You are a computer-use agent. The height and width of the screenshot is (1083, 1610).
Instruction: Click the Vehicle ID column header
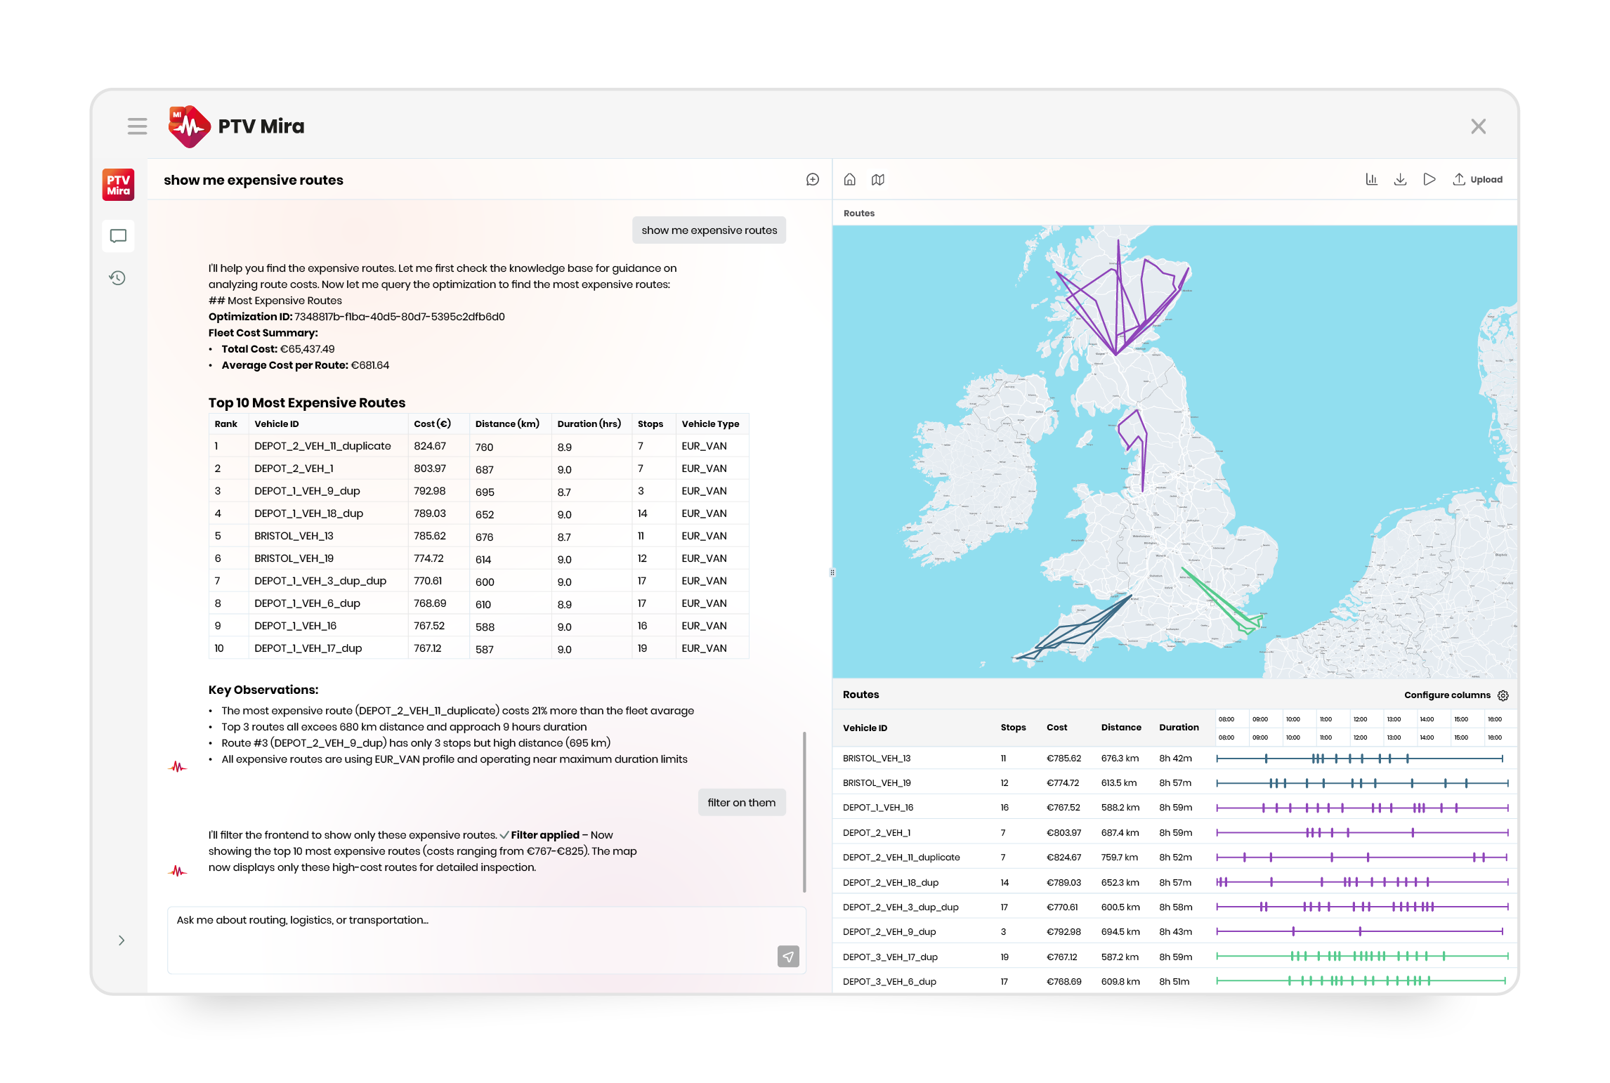(x=865, y=728)
